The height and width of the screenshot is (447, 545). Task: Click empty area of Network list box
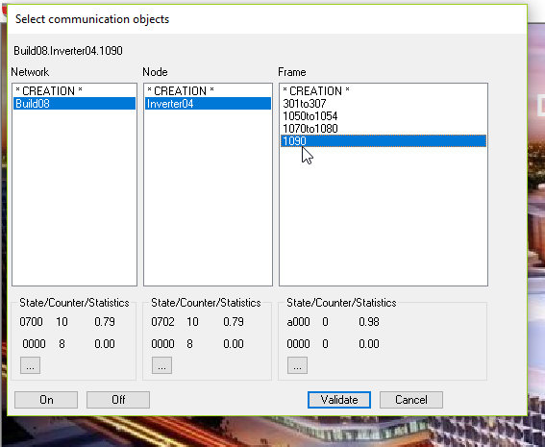(74, 198)
